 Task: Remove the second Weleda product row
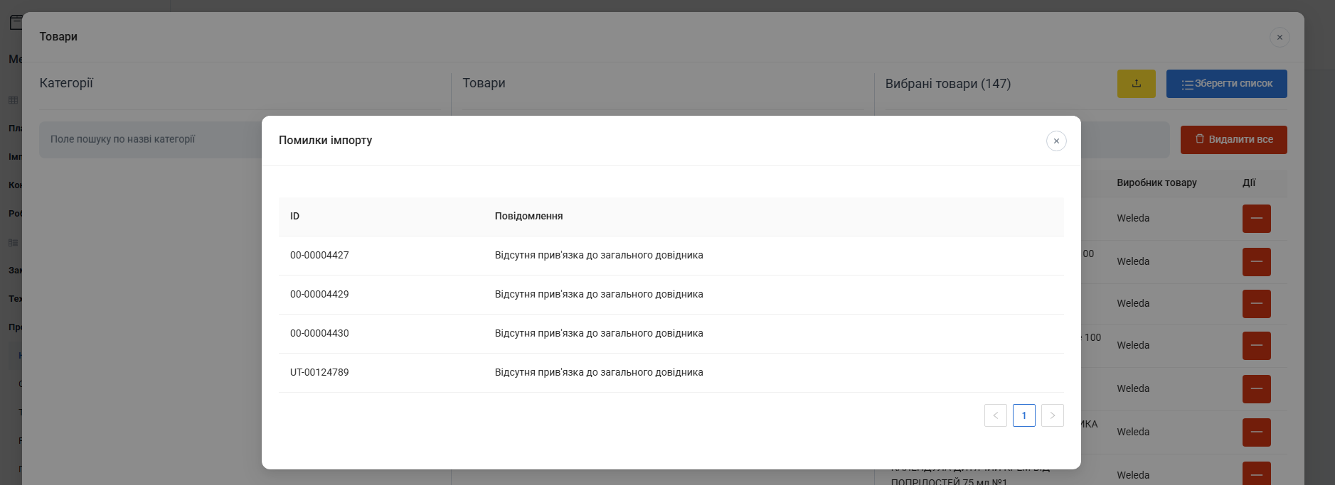pyautogui.click(x=1256, y=262)
